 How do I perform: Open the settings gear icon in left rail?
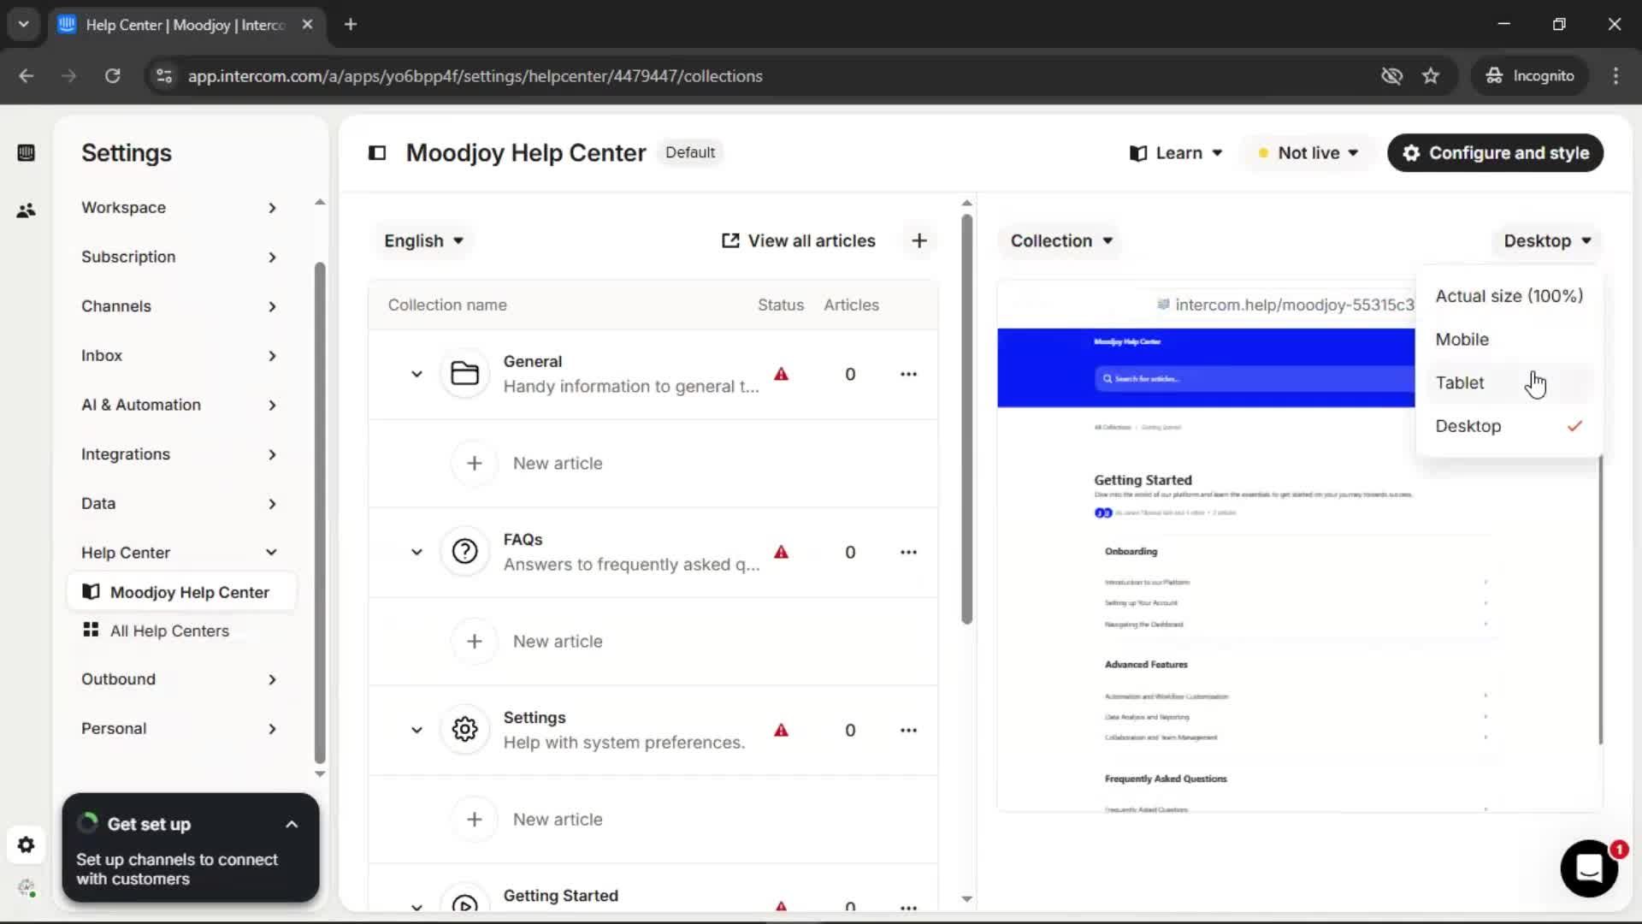tap(26, 845)
